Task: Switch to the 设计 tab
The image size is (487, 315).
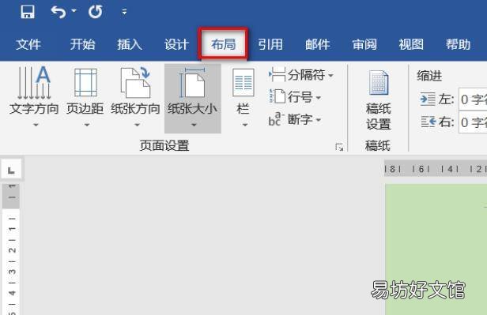Action: pyautogui.click(x=176, y=44)
